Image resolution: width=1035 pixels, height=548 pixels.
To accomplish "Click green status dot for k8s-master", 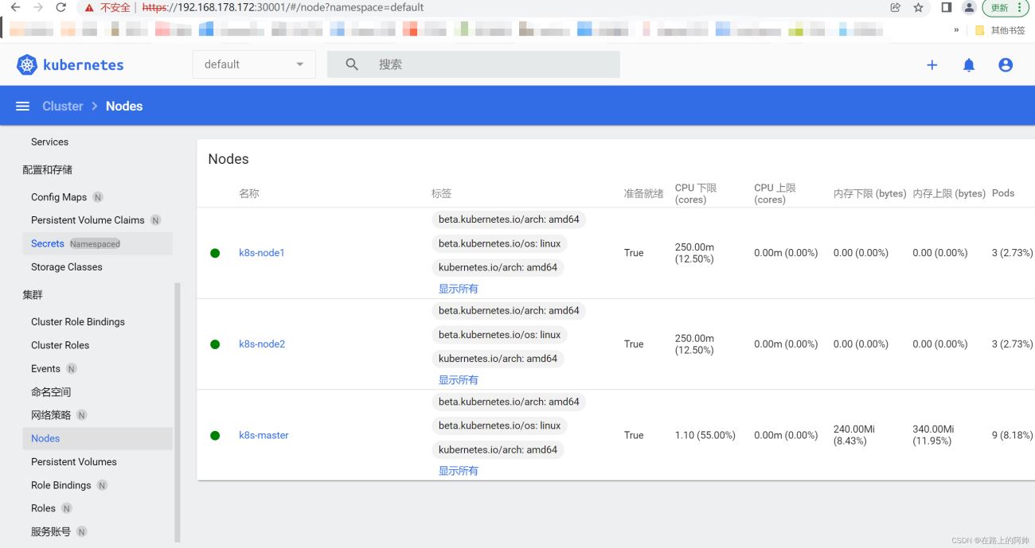I will coord(215,436).
